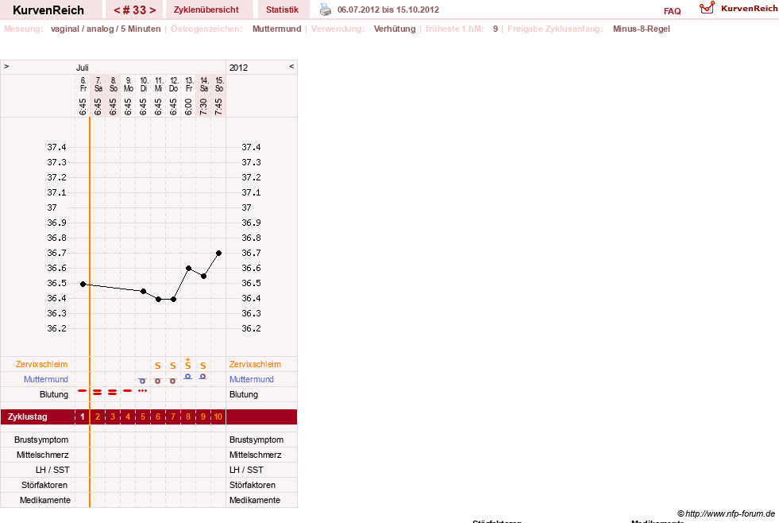Click the Muttermund symbol on day 6
The image size is (779, 523).
click(x=158, y=381)
